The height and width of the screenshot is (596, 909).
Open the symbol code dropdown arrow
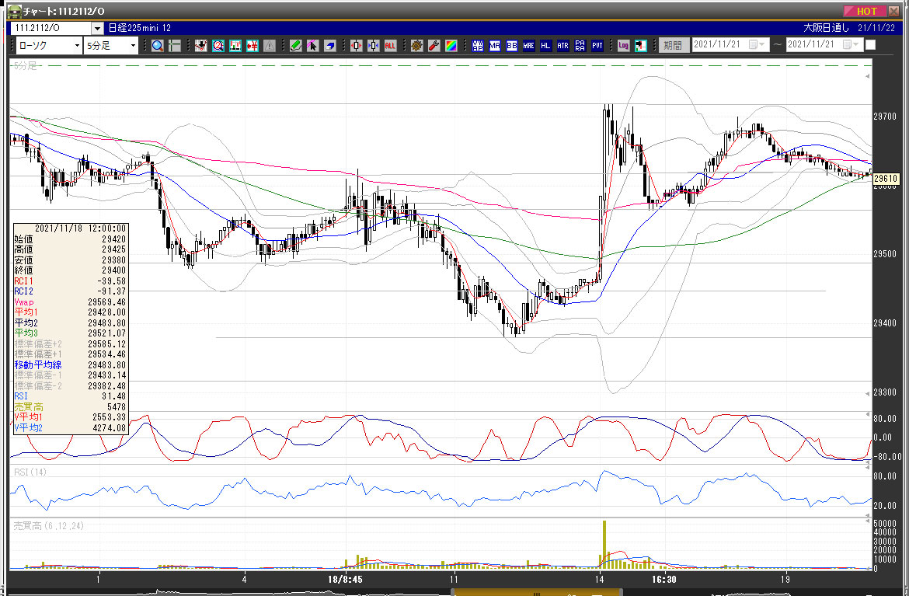(x=97, y=28)
